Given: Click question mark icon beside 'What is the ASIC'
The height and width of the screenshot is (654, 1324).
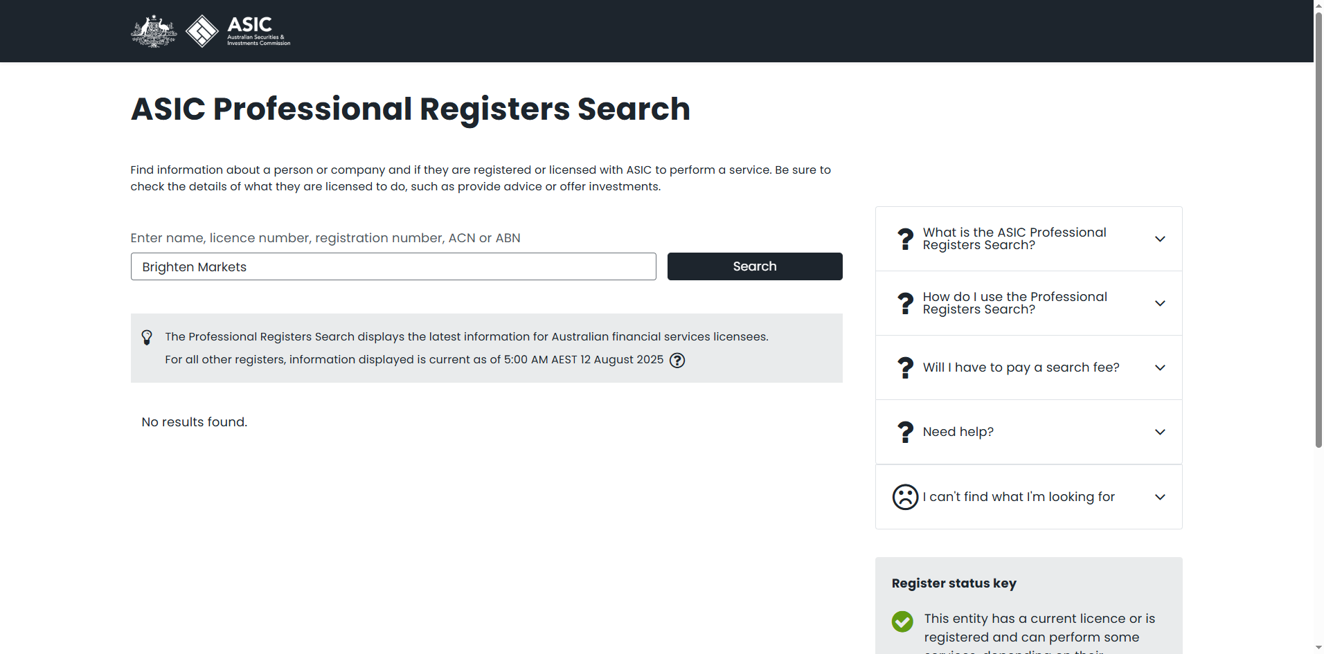Looking at the screenshot, I should 905,239.
